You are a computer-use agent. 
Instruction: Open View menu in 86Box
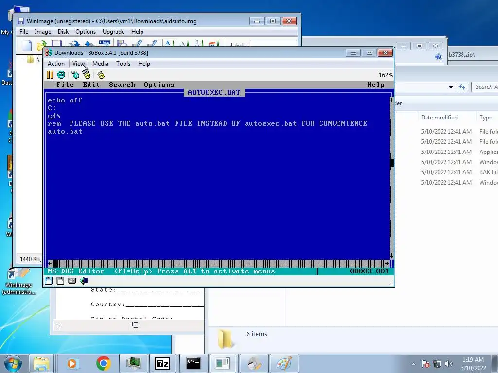coord(78,64)
